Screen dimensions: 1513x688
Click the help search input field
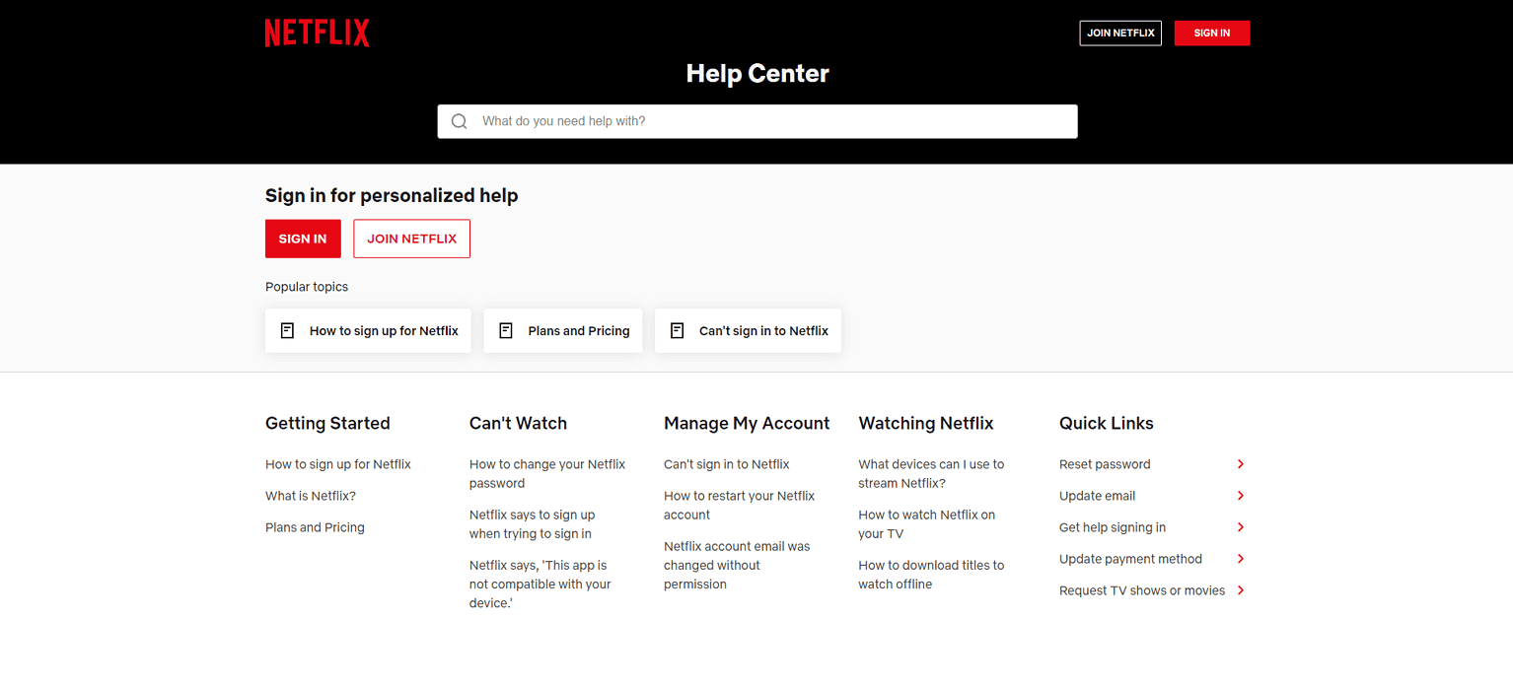[x=757, y=120]
